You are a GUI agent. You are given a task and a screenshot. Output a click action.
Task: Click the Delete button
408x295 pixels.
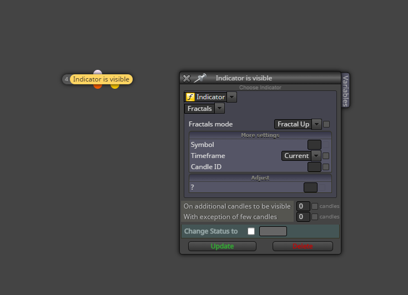coord(303,246)
